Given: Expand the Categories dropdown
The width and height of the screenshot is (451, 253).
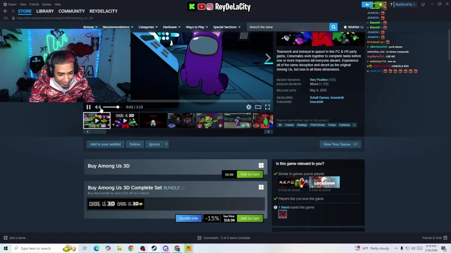Looking at the screenshot, I should click(148, 27).
